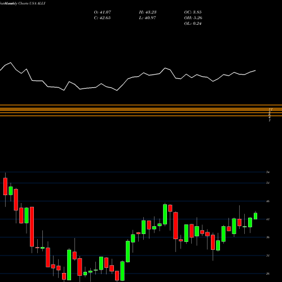Click the endpoint of the white line chart
Screen dimensions: 282x282
pyautogui.click(x=255, y=70)
